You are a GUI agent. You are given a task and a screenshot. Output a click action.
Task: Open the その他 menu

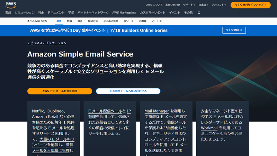pyautogui.click(x=188, y=12)
